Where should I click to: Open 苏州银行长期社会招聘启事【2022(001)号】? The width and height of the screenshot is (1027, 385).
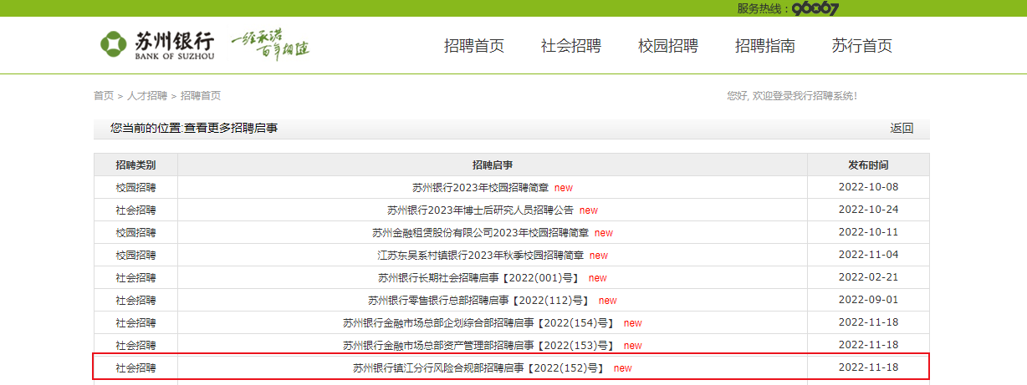click(480, 277)
